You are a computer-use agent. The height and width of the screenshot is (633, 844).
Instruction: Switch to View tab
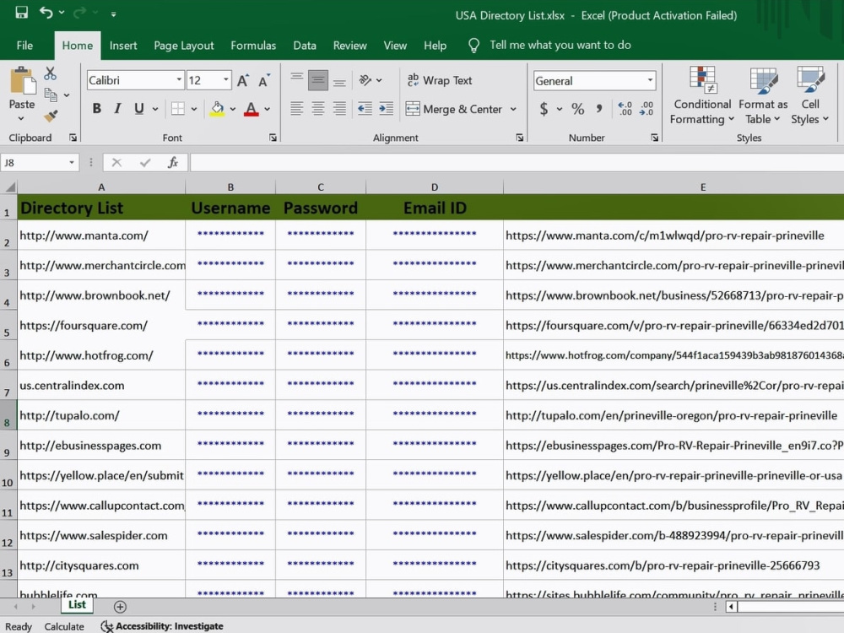(x=395, y=46)
